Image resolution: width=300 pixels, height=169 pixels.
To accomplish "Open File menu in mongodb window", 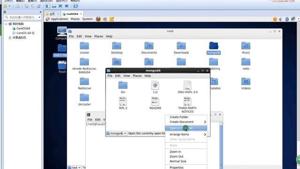I will [x=110, y=76].
